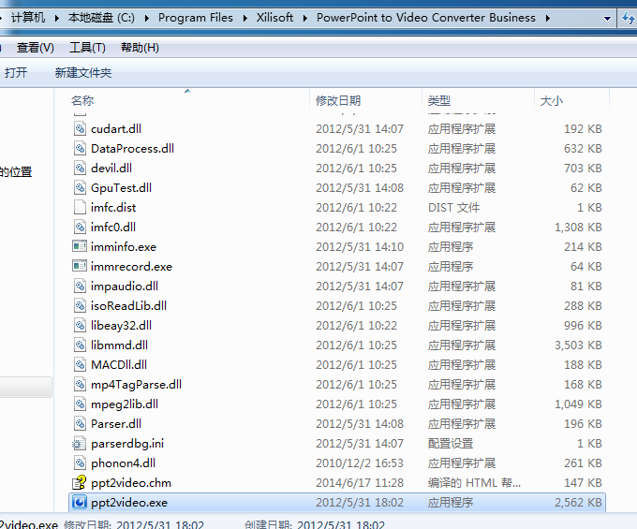Select the file name immrecord.exe
Screen dimensions: 637x529
pos(132,267)
